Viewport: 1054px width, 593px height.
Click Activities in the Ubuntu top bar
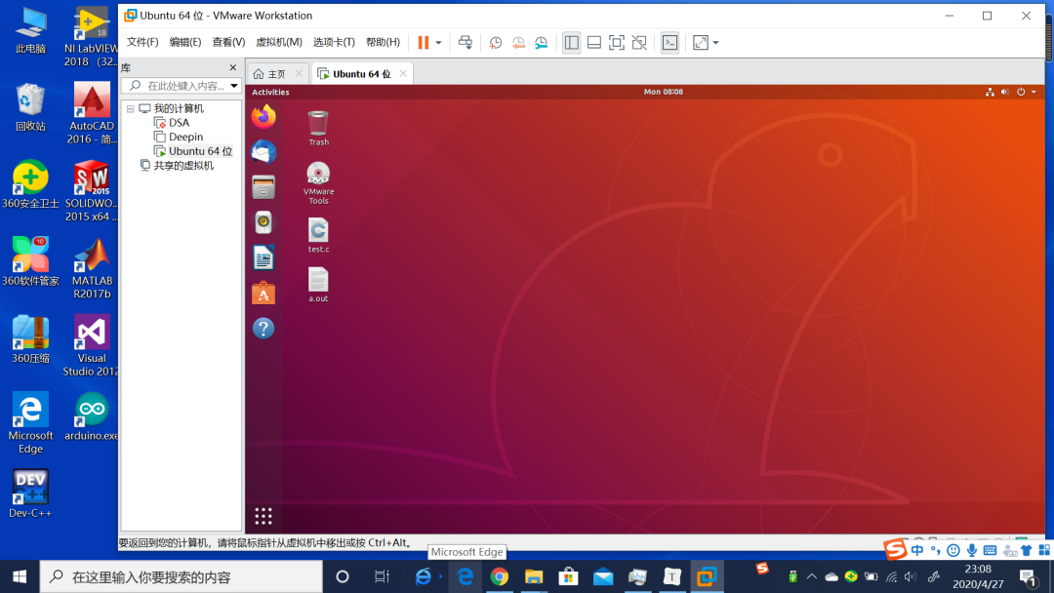click(271, 92)
